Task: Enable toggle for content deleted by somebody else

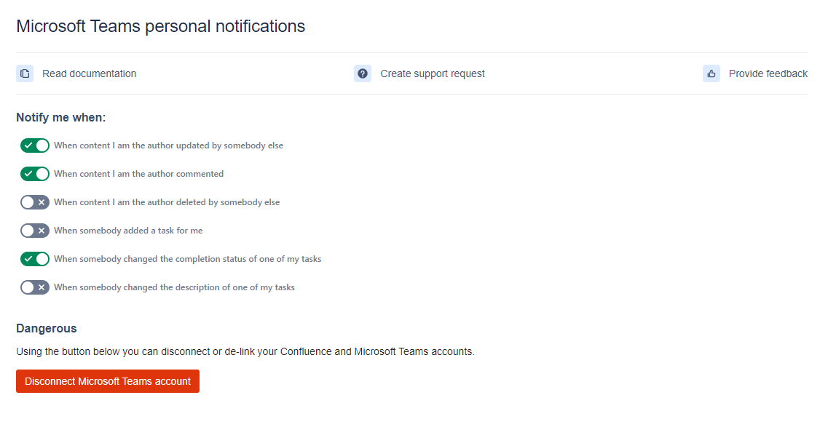Action: 35,202
